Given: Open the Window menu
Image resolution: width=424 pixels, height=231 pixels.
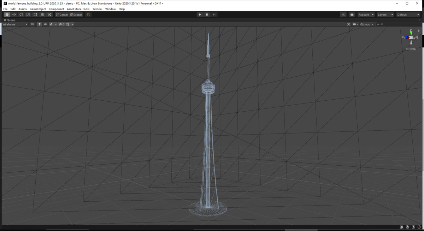Looking at the screenshot, I should pyautogui.click(x=110, y=9).
